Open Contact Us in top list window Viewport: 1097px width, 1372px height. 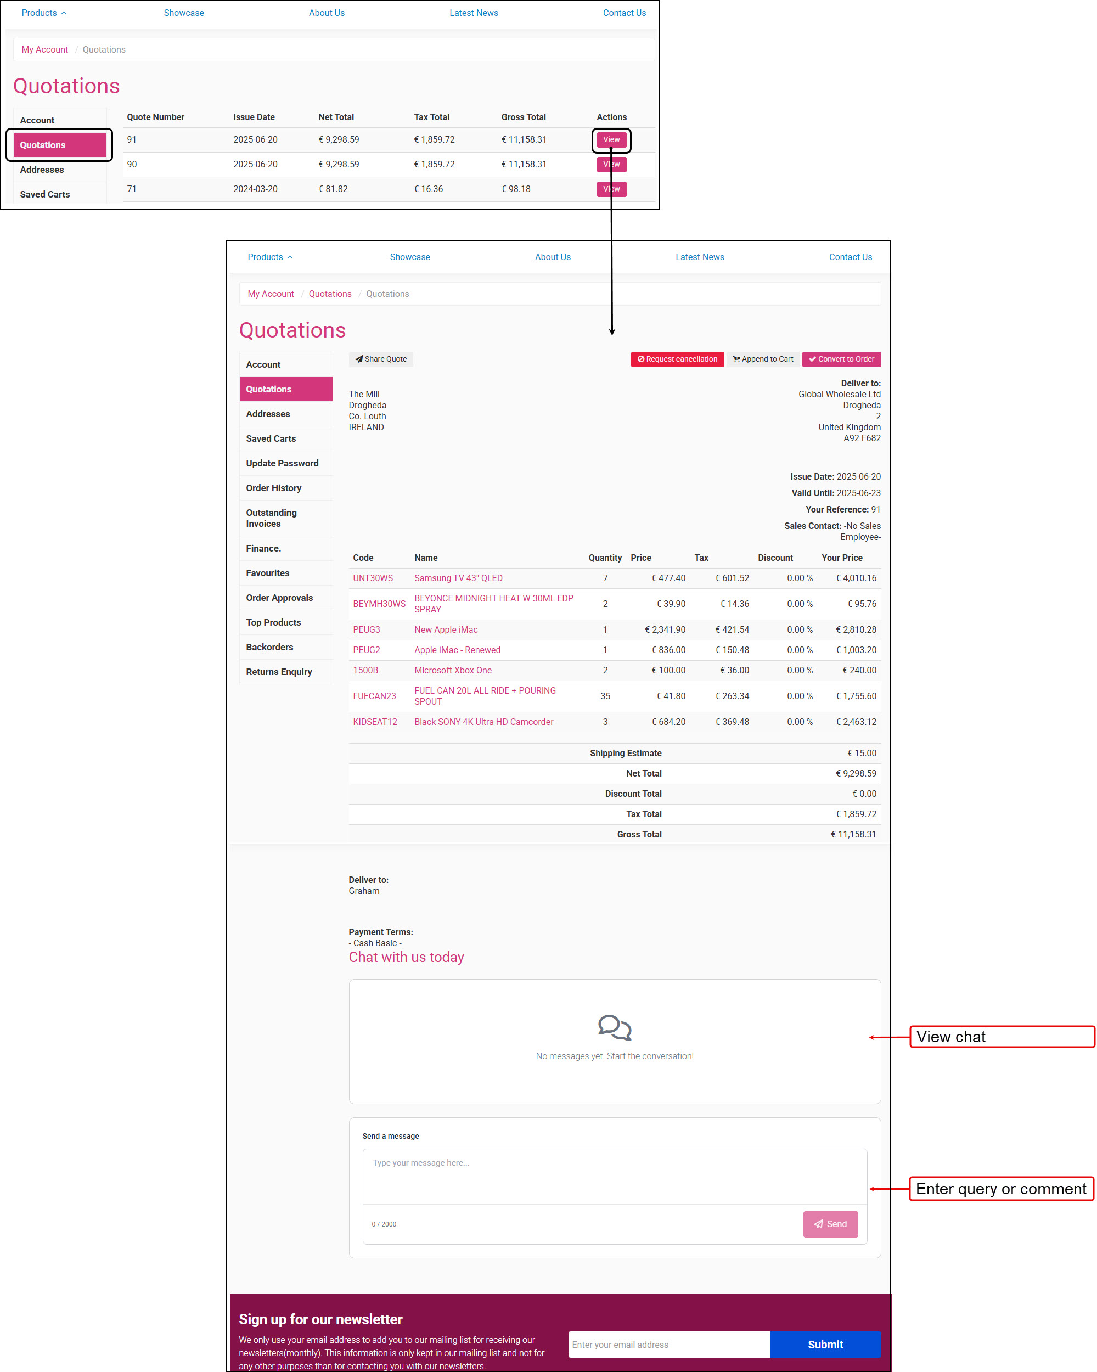624,13
